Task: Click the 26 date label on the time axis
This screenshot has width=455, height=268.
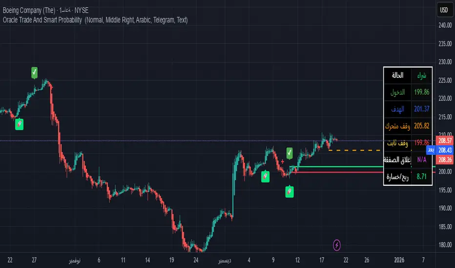Action: [367, 260]
